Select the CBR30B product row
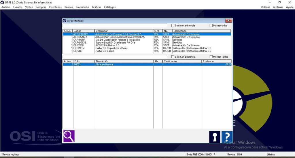295x158 pixels. point(147,51)
